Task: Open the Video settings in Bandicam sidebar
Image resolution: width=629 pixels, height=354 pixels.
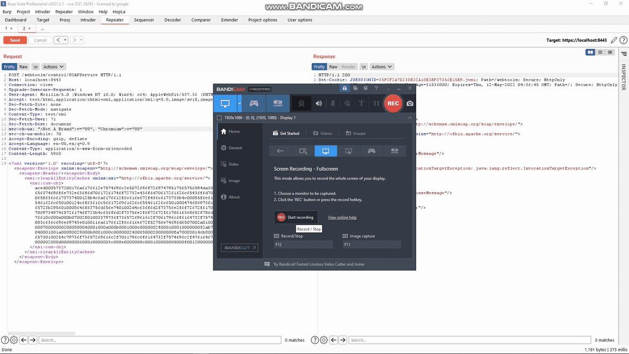Action: pyautogui.click(x=230, y=164)
